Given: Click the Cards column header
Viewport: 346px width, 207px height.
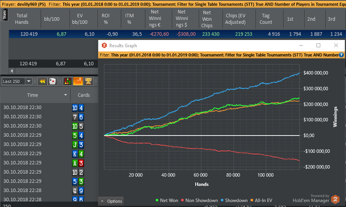Looking at the screenshot, I should (84, 95).
